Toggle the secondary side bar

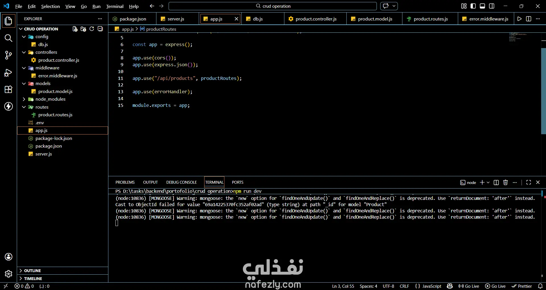(x=492, y=6)
